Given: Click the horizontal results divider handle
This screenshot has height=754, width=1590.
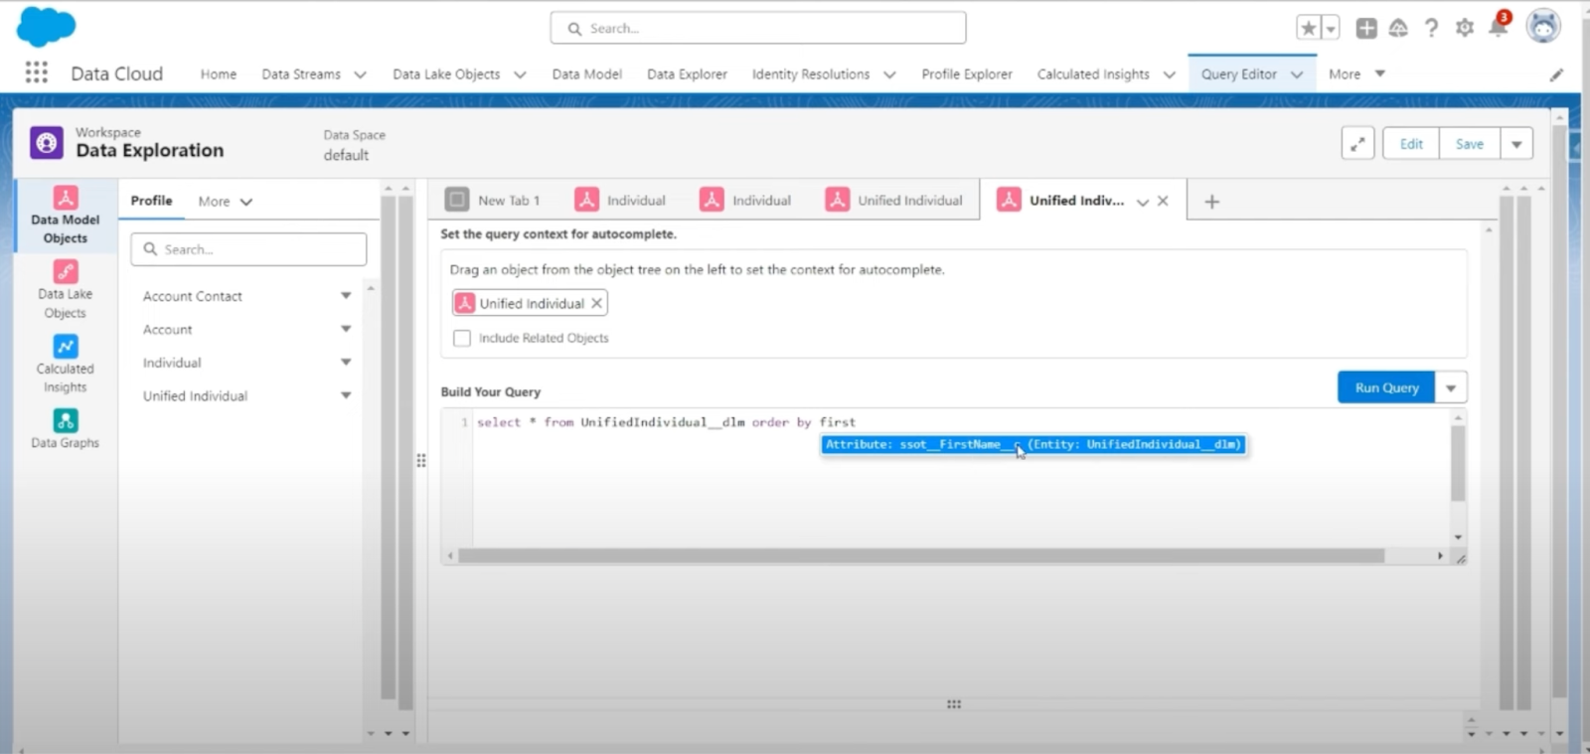Looking at the screenshot, I should (954, 704).
